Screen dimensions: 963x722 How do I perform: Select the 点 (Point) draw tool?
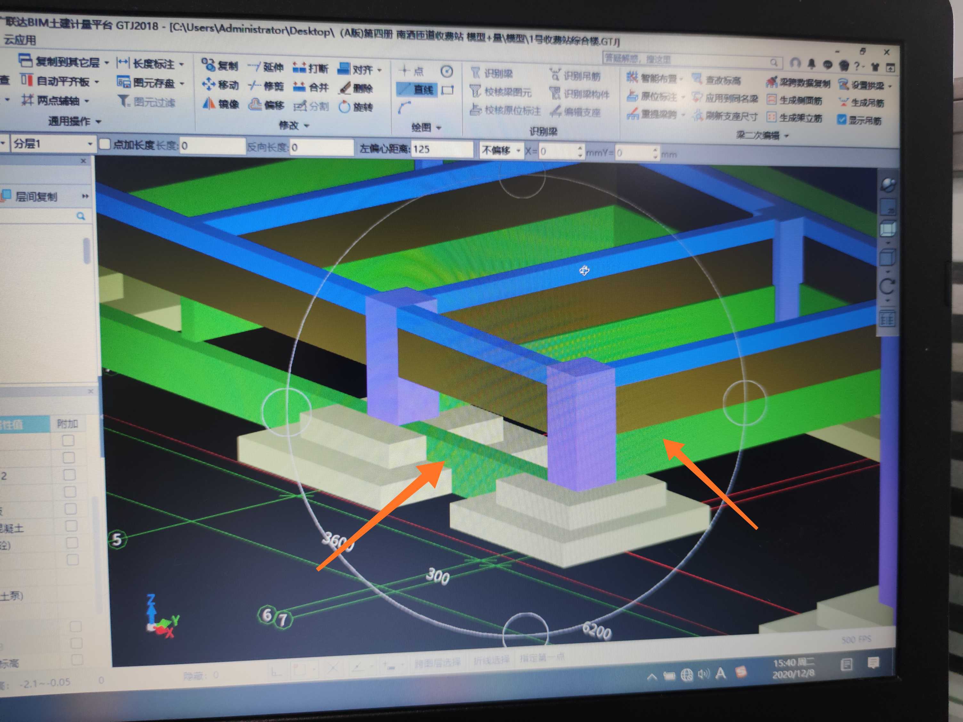[411, 71]
